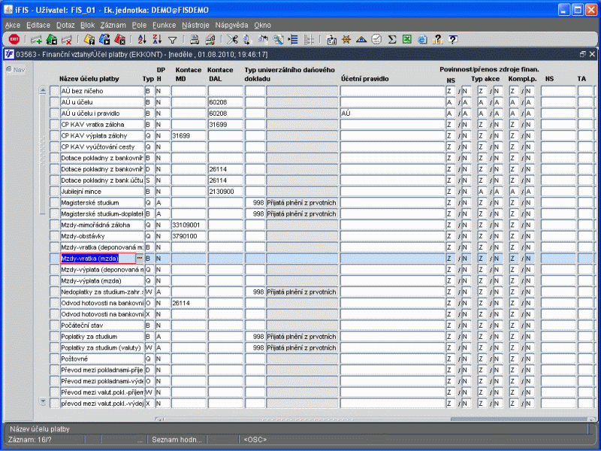Click the filter funnel icon
This screenshot has width=601, height=451.
click(172, 39)
